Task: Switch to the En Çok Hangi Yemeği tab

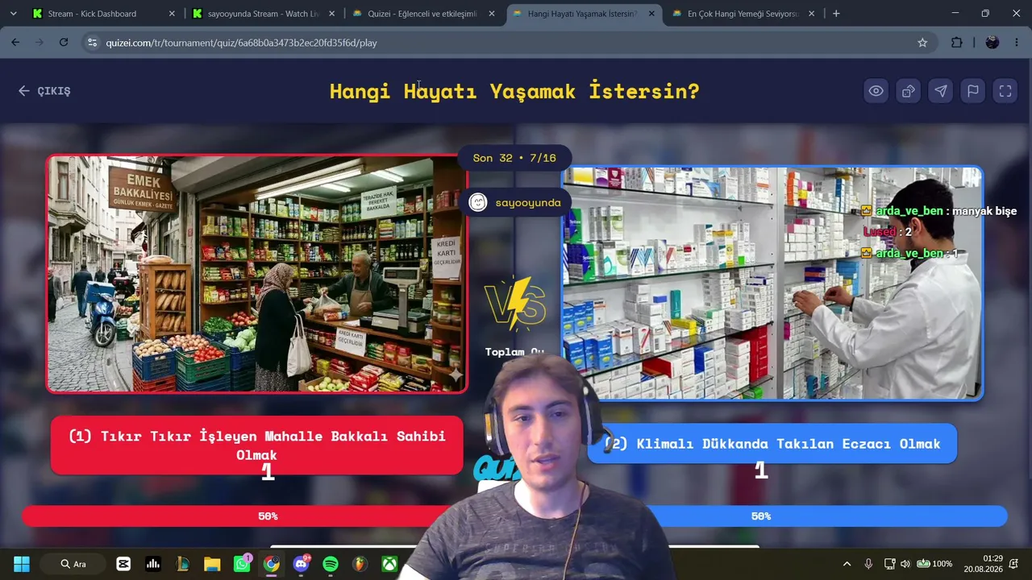Action: (x=742, y=14)
